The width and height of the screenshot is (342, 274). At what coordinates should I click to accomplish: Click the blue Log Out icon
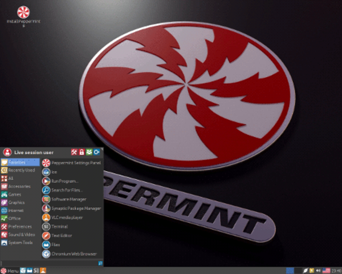(96, 152)
